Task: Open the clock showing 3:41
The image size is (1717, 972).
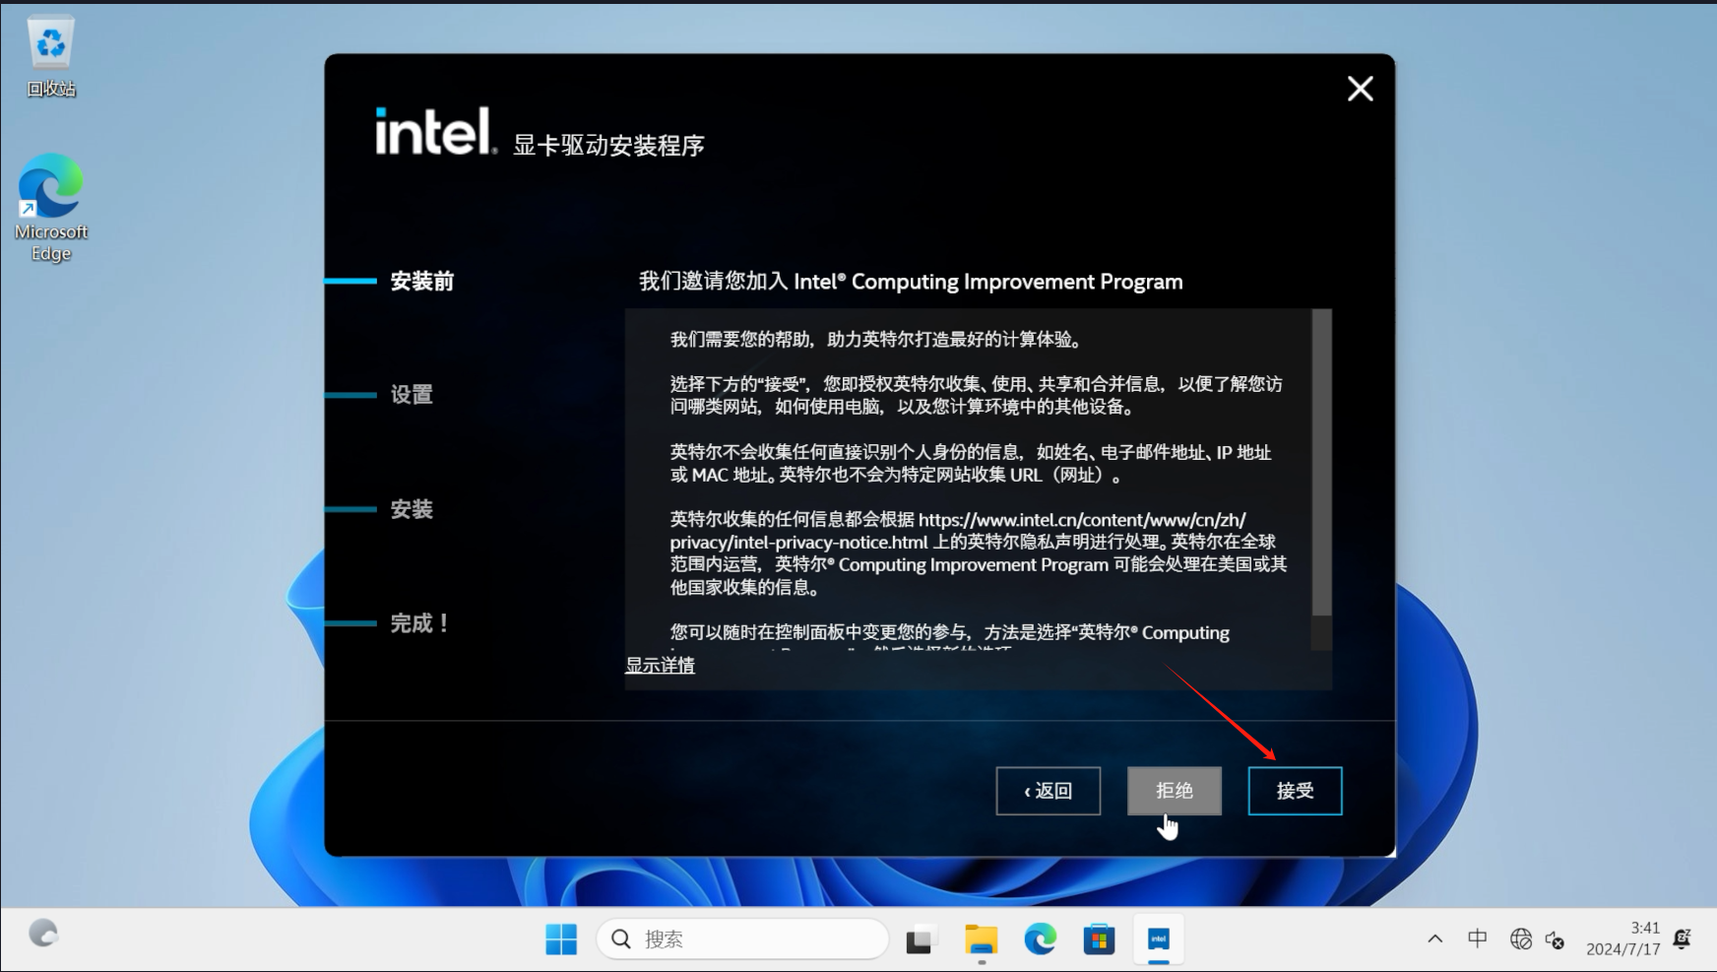Action: (x=1623, y=939)
